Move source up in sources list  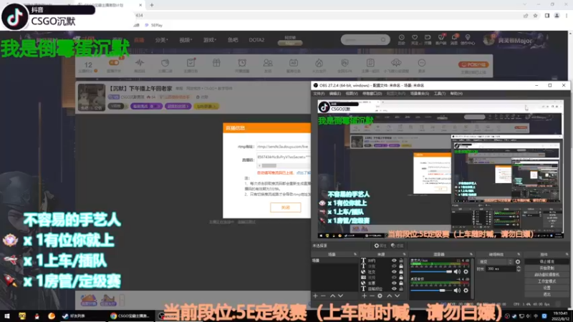point(390,296)
